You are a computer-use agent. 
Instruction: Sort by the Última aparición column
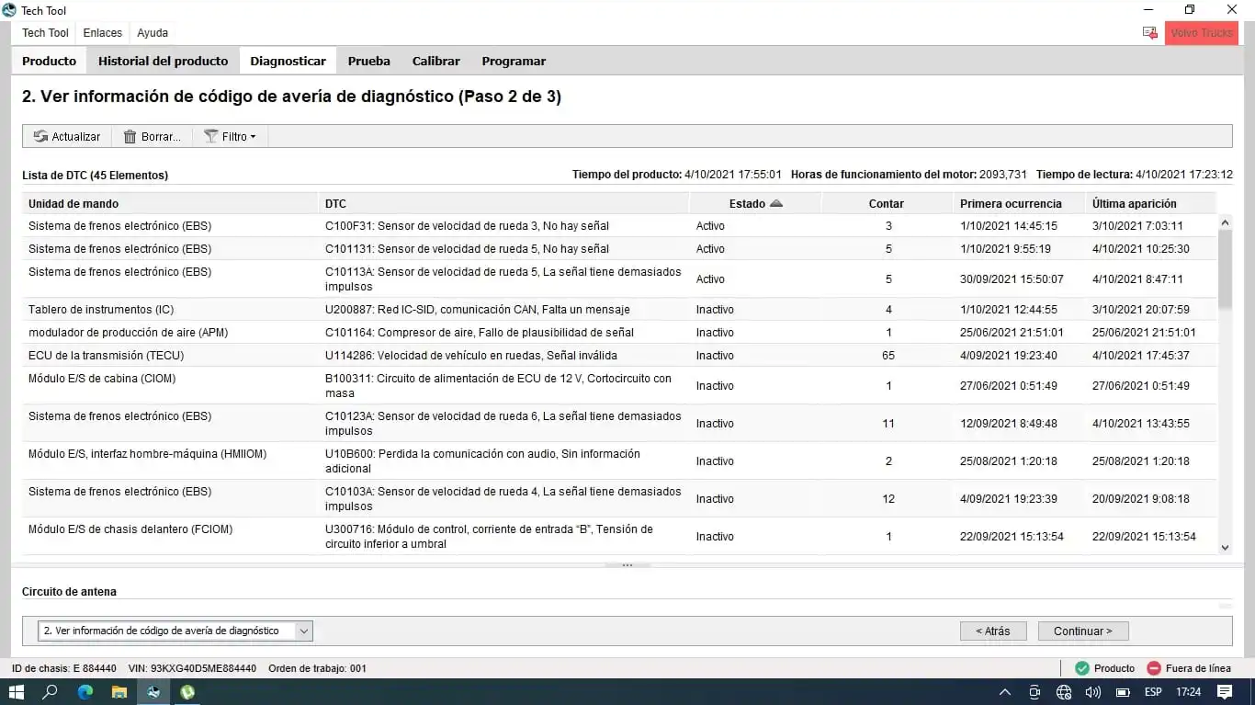click(x=1150, y=203)
